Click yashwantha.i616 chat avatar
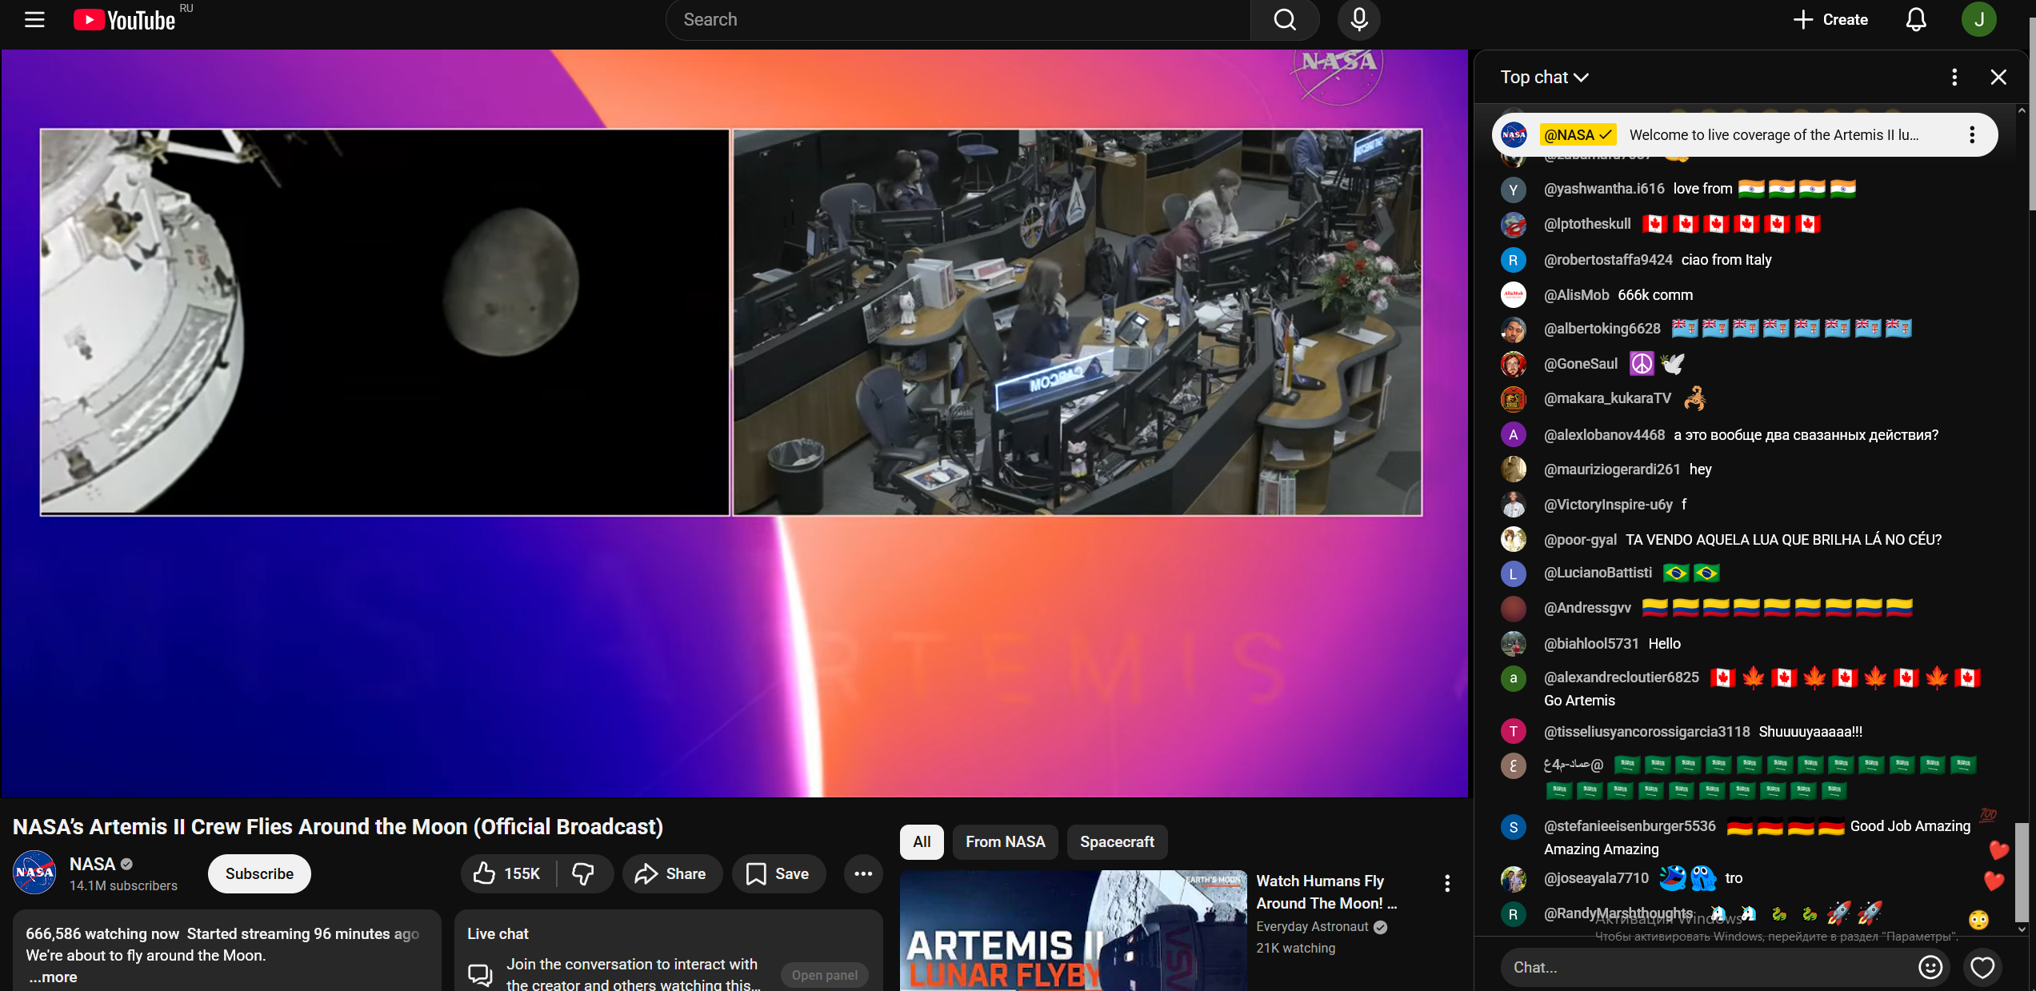Screen dimensions: 2036x991 coord(1513,190)
